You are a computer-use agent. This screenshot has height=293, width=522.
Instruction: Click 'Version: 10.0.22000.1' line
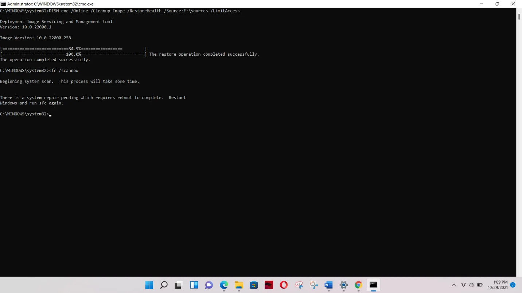[26, 27]
